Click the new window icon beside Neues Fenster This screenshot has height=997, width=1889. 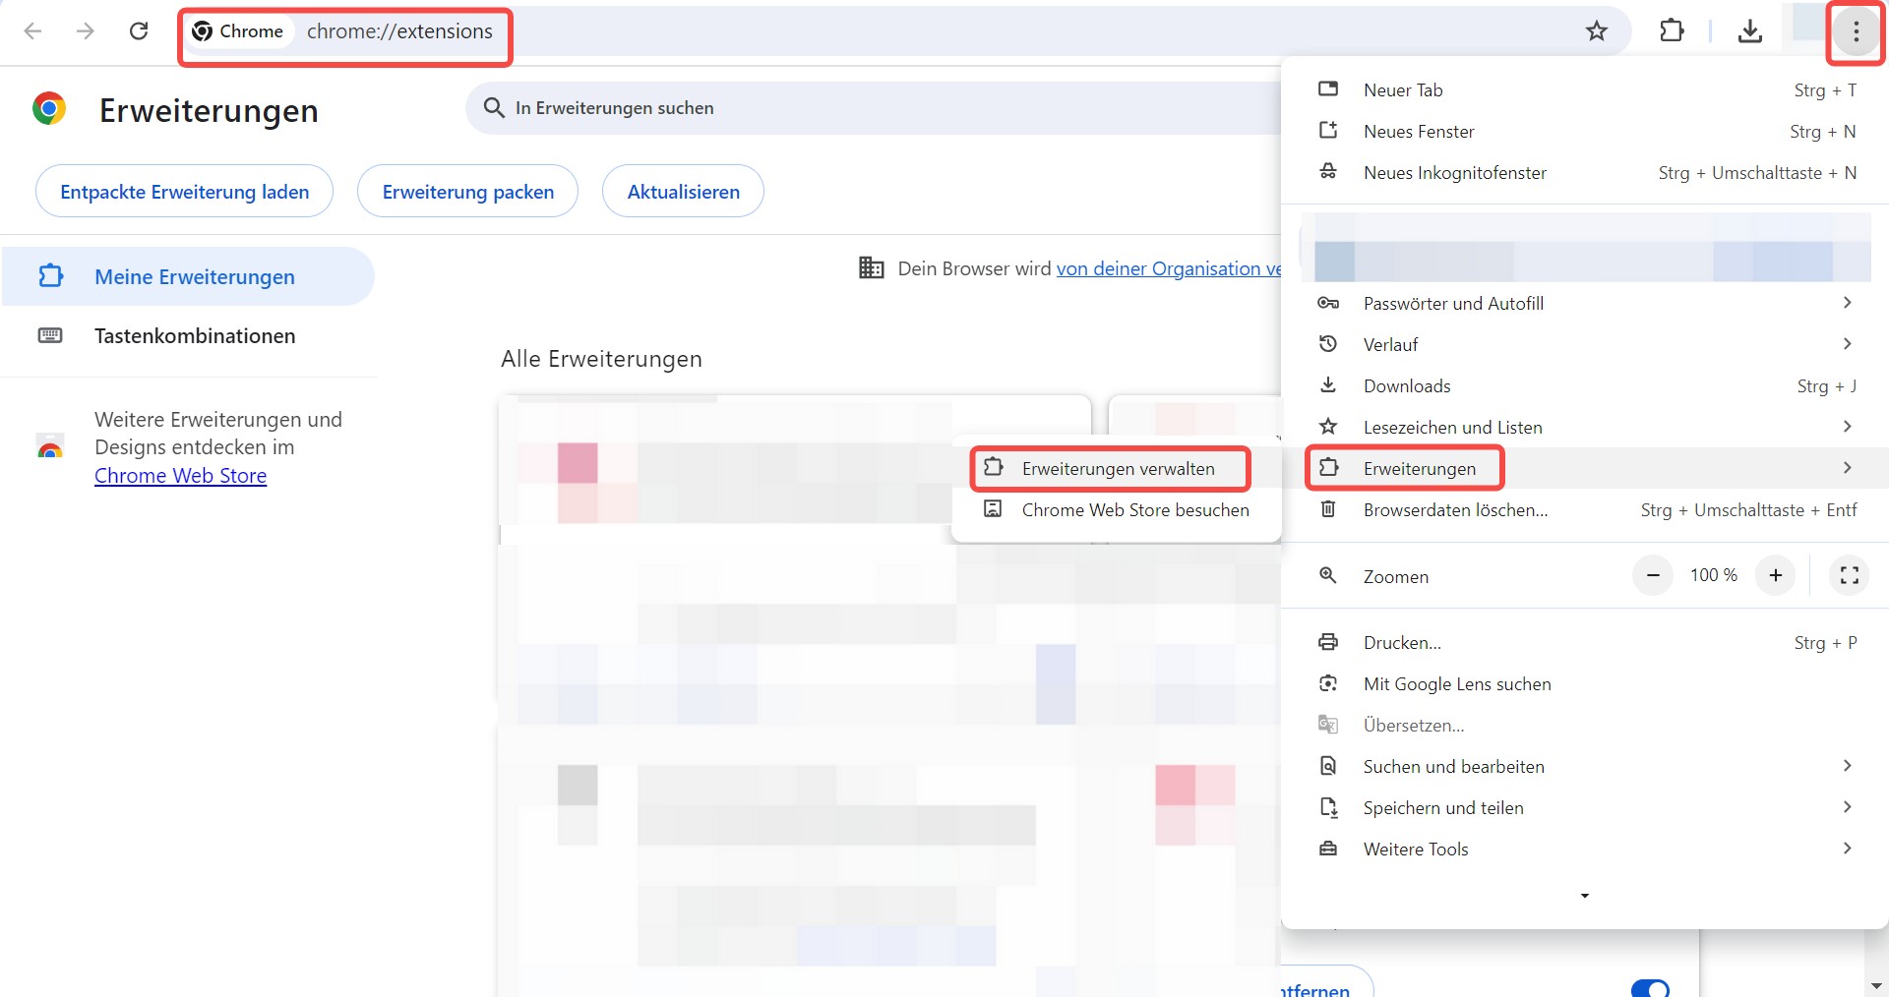pyautogui.click(x=1328, y=130)
